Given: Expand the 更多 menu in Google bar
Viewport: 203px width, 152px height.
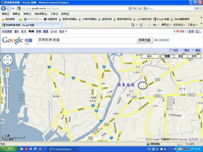Looking at the screenshot, I should coord(63,31).
